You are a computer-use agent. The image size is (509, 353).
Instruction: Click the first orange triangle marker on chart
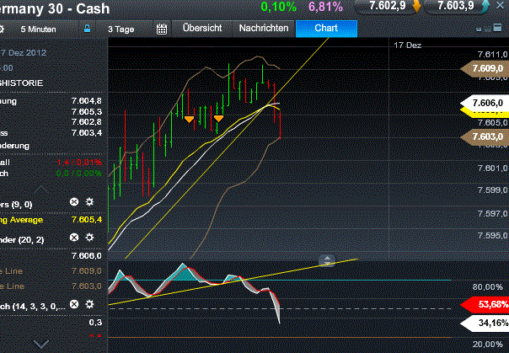189,119
